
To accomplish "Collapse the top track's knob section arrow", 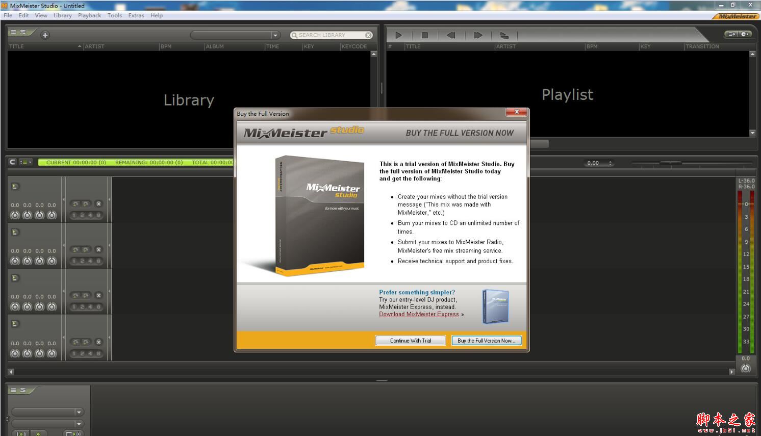I will [x=64, y=199].
